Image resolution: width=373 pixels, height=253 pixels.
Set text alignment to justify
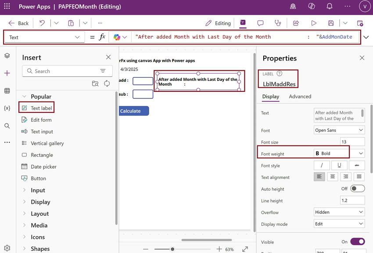coord(359,177)
